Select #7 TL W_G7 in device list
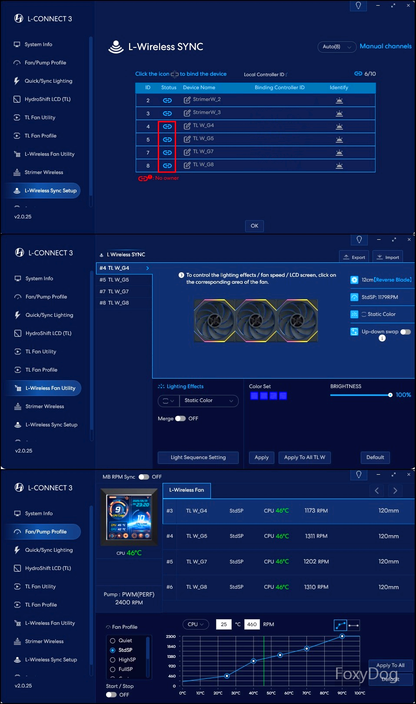 (x=124, y=292)
